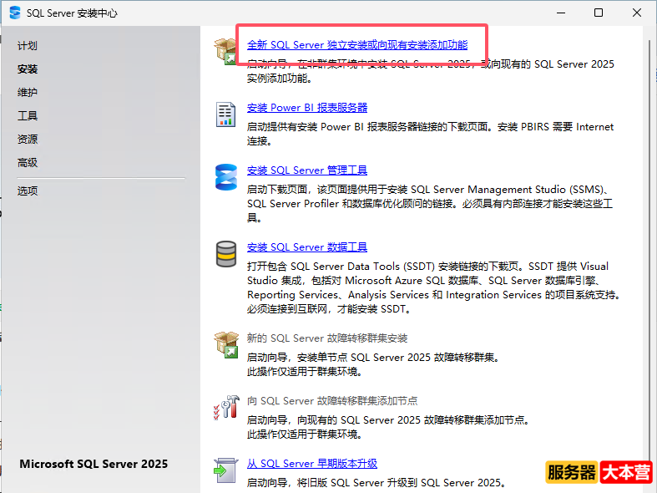Open the 计划 page in sidebar

point(28,46)
